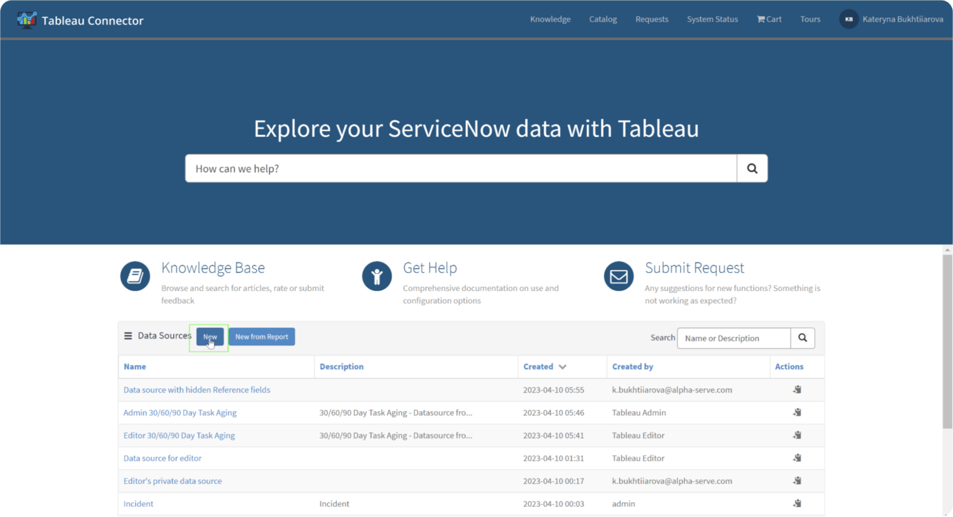
Task: Expand the Tours navigation item
Action: pos(810,19)
